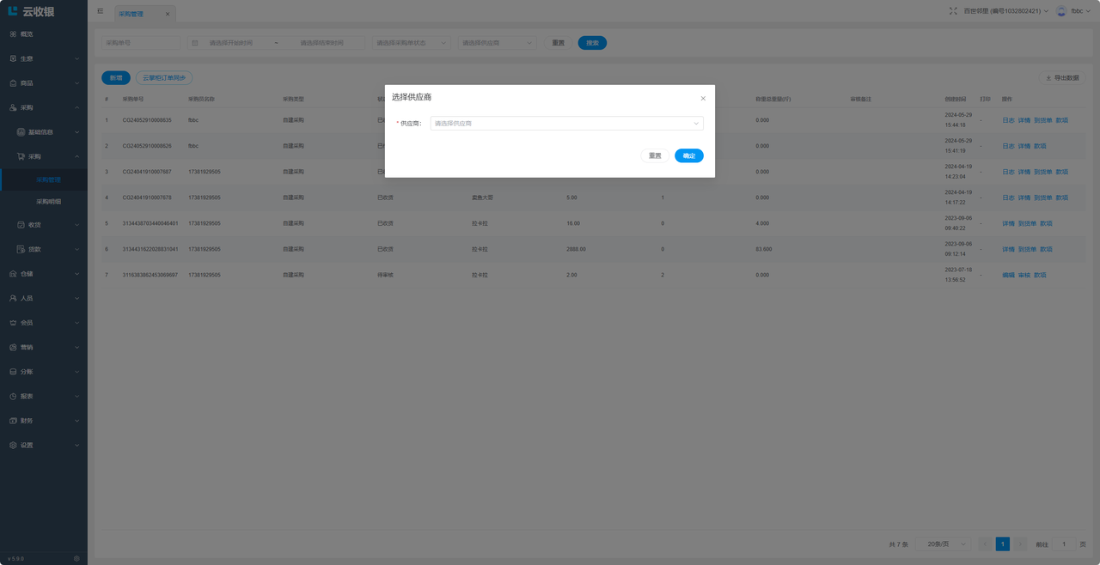The width and height of the screenshot is (1100, 565).
Task: Click the sidebar collapse hamburger icon
Action: [x=101, y=11]
